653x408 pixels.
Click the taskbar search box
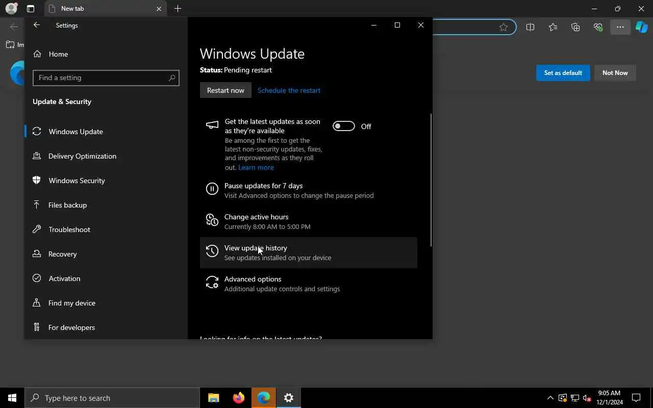pos(112,398)
